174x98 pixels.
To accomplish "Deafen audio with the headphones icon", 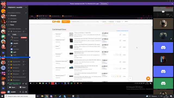I will 23,92.
